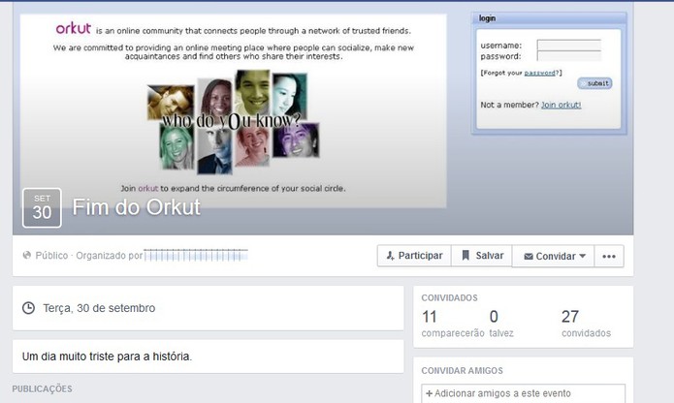Click the globe Público icon
The image size is (674, 403).
[x=26, y=256]
